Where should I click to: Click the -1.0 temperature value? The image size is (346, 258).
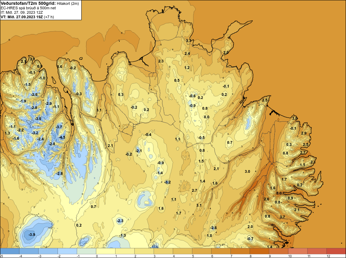pyautogui.click(x=42, y=78)
